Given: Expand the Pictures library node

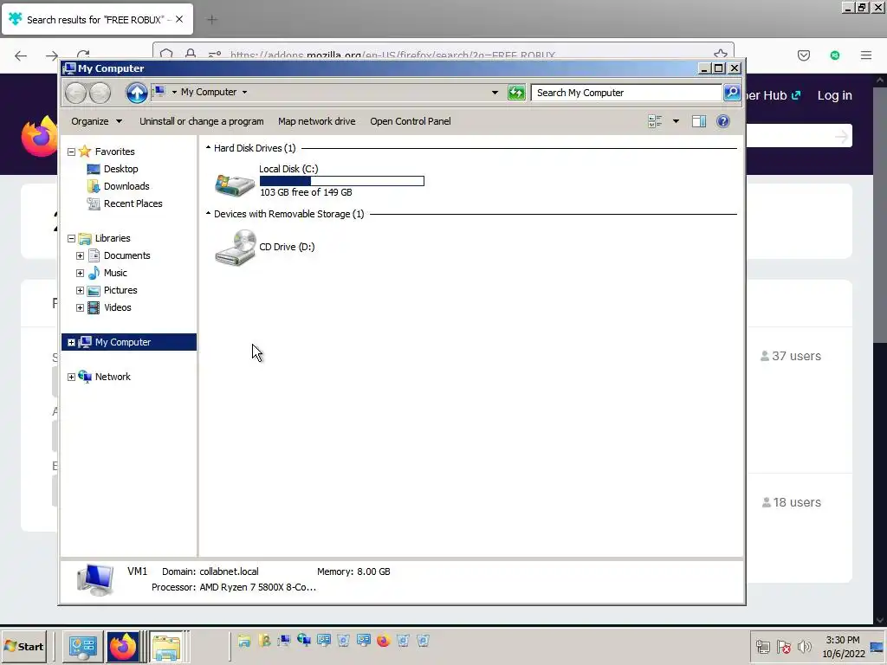Looking at the screenshot, I should pyautogui.click(x=80, y=291).
